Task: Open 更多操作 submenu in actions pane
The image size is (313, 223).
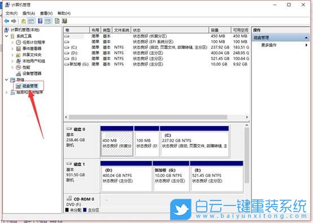Action: click(x=281, y=45)
